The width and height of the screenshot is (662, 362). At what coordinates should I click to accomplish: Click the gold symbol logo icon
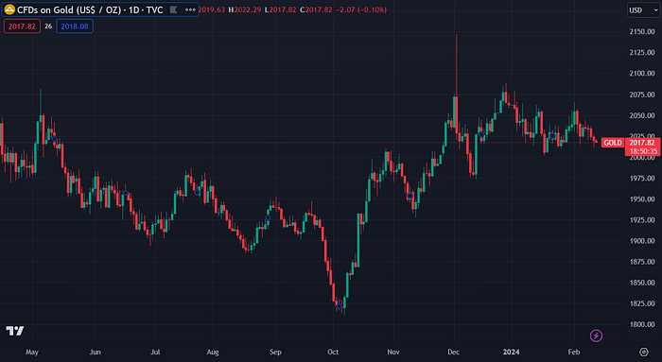pyautogui.click(x=9, y=9)
